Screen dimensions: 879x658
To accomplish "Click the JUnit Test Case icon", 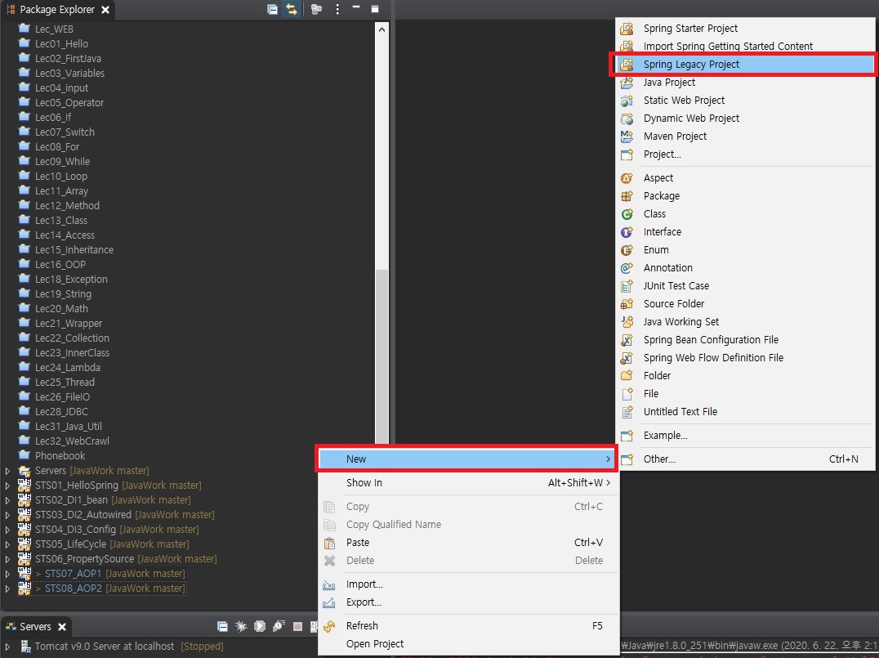I will point(627,285).
